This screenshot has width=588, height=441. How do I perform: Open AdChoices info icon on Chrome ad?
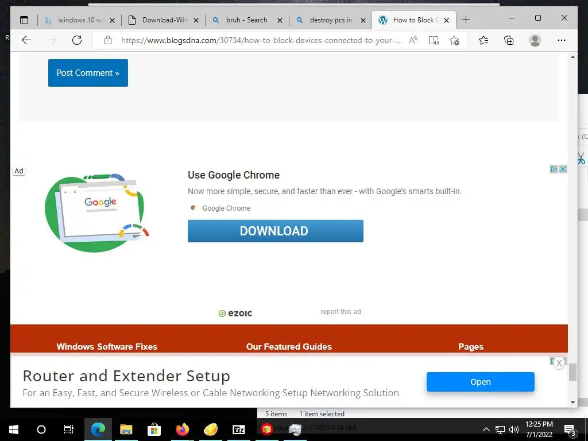pos(554,169)
